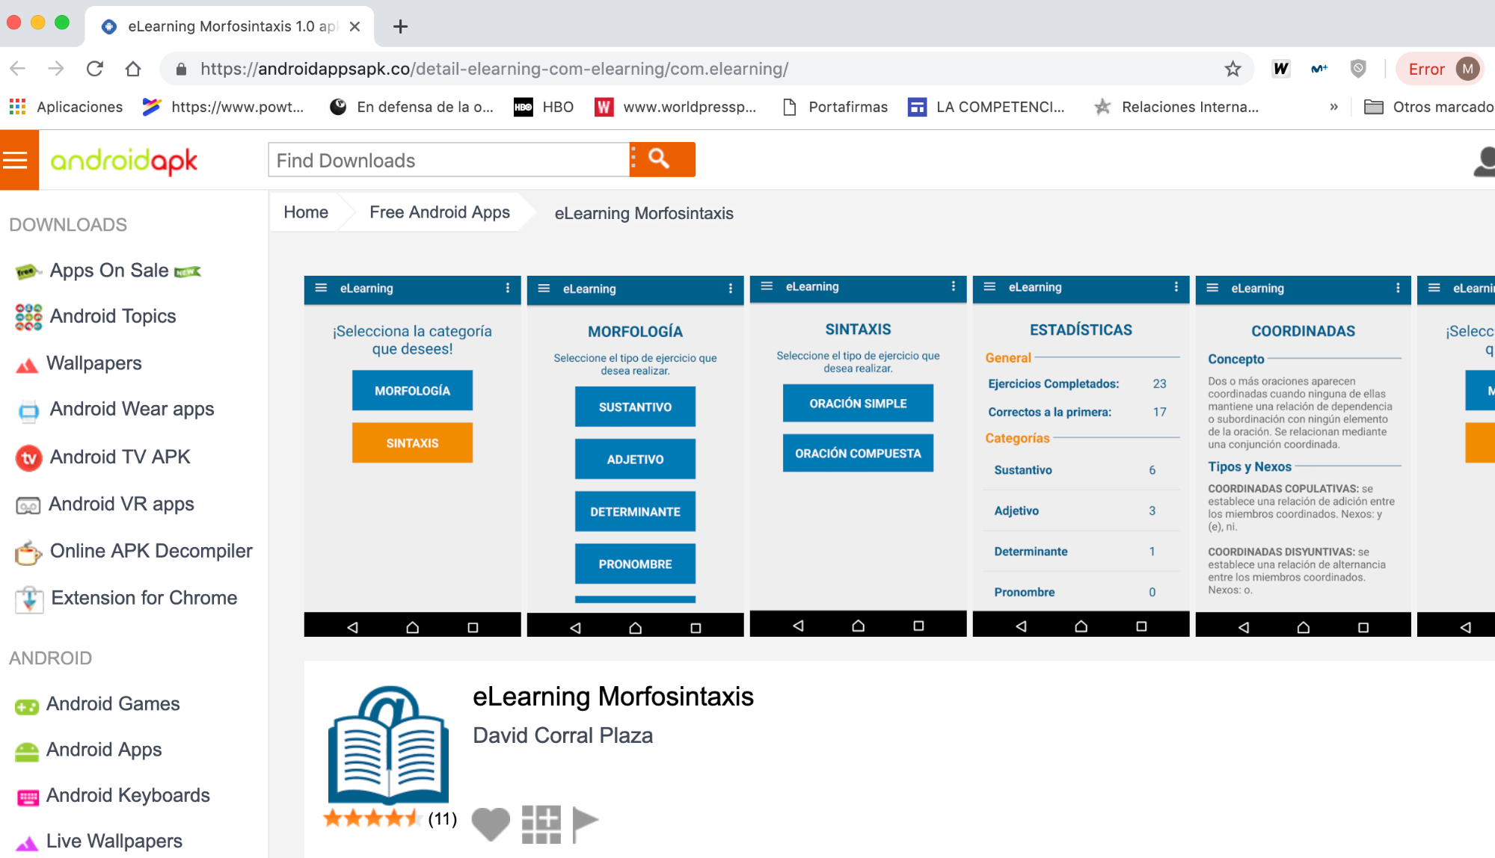The height and width of the screenshot is (858, 1495).
Task: Expand hidden bookmarks chevron
Action: [x=1333, y=107]
